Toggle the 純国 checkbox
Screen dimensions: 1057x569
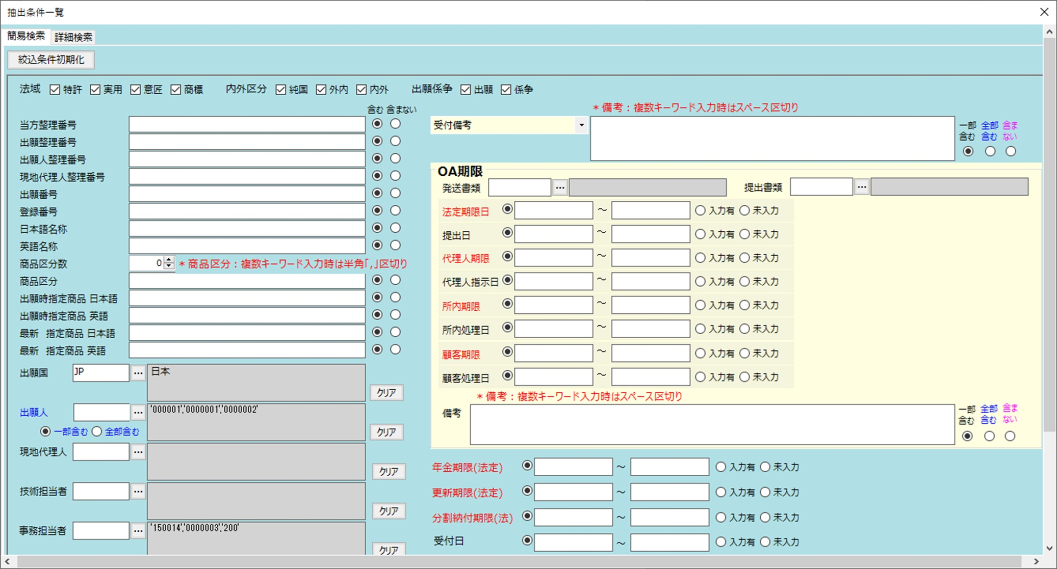point(281,90)
